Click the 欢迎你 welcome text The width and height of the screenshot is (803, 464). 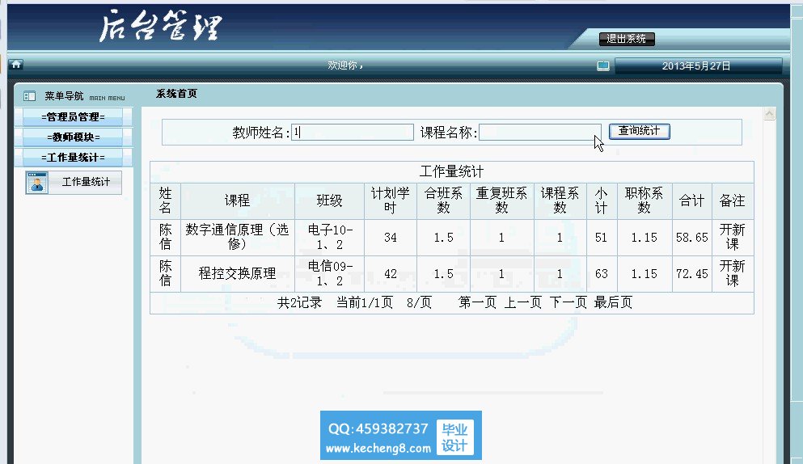click(x=345, y=65)
